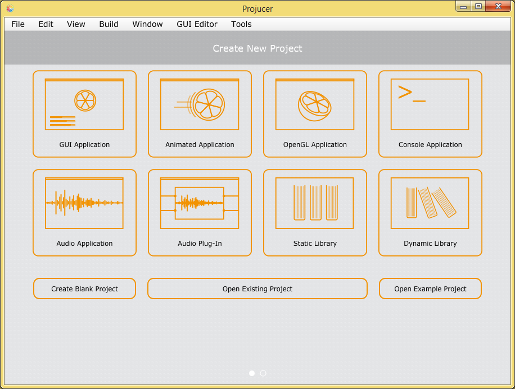
Task: Click the Projucer logo in title bar
Action: [10, 8]
